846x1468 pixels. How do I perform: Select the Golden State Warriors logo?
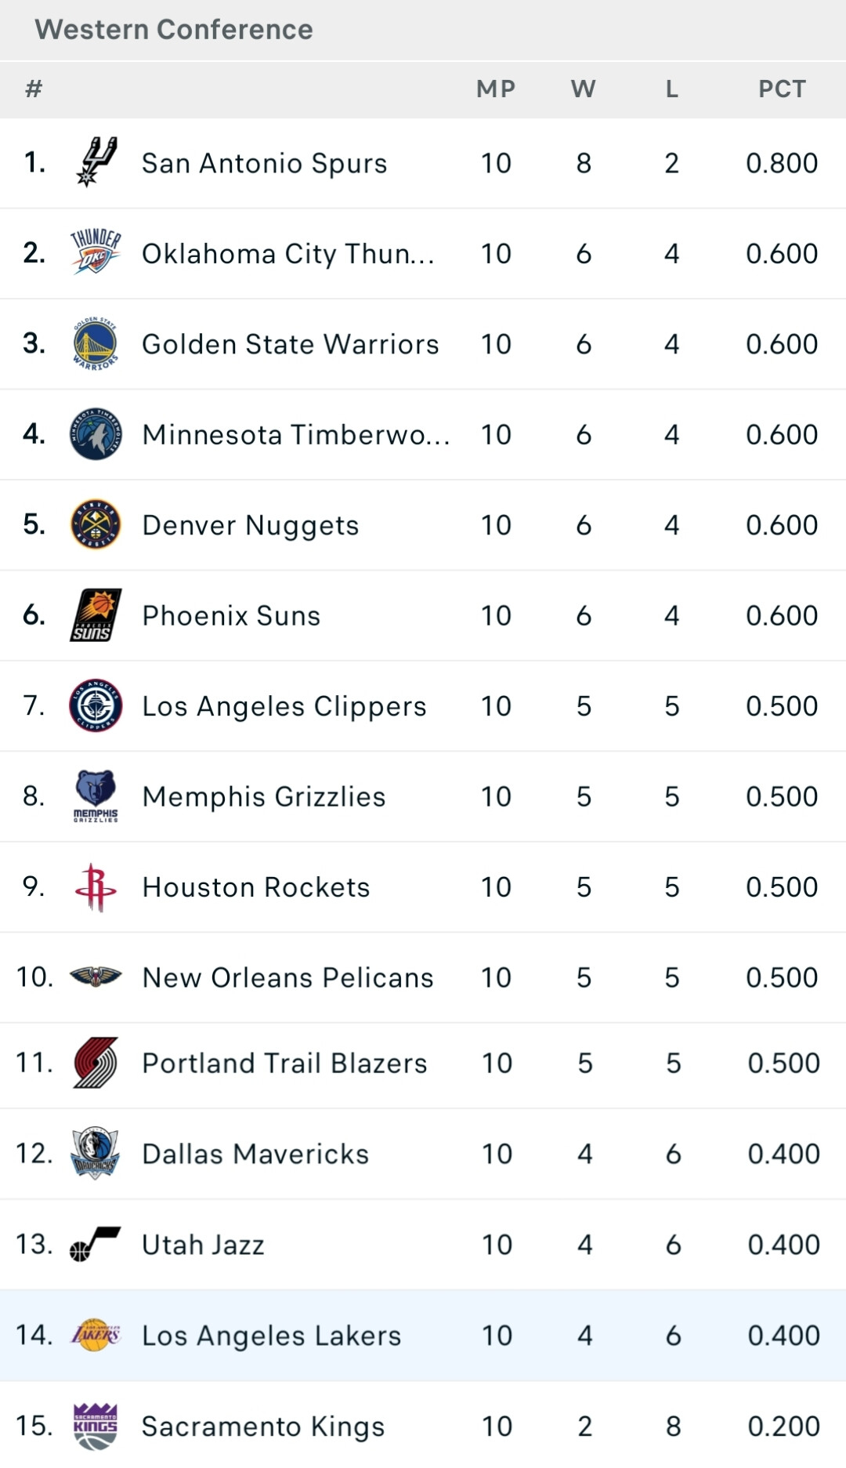point(96,343)
